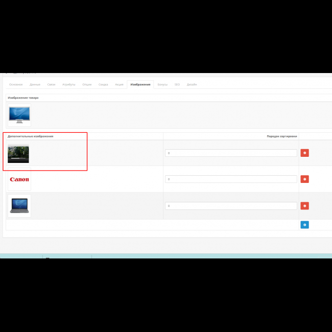Viewport: 332px width, 332px height.
Task: Add a new additional image row
Action: (x=304, y=224)
